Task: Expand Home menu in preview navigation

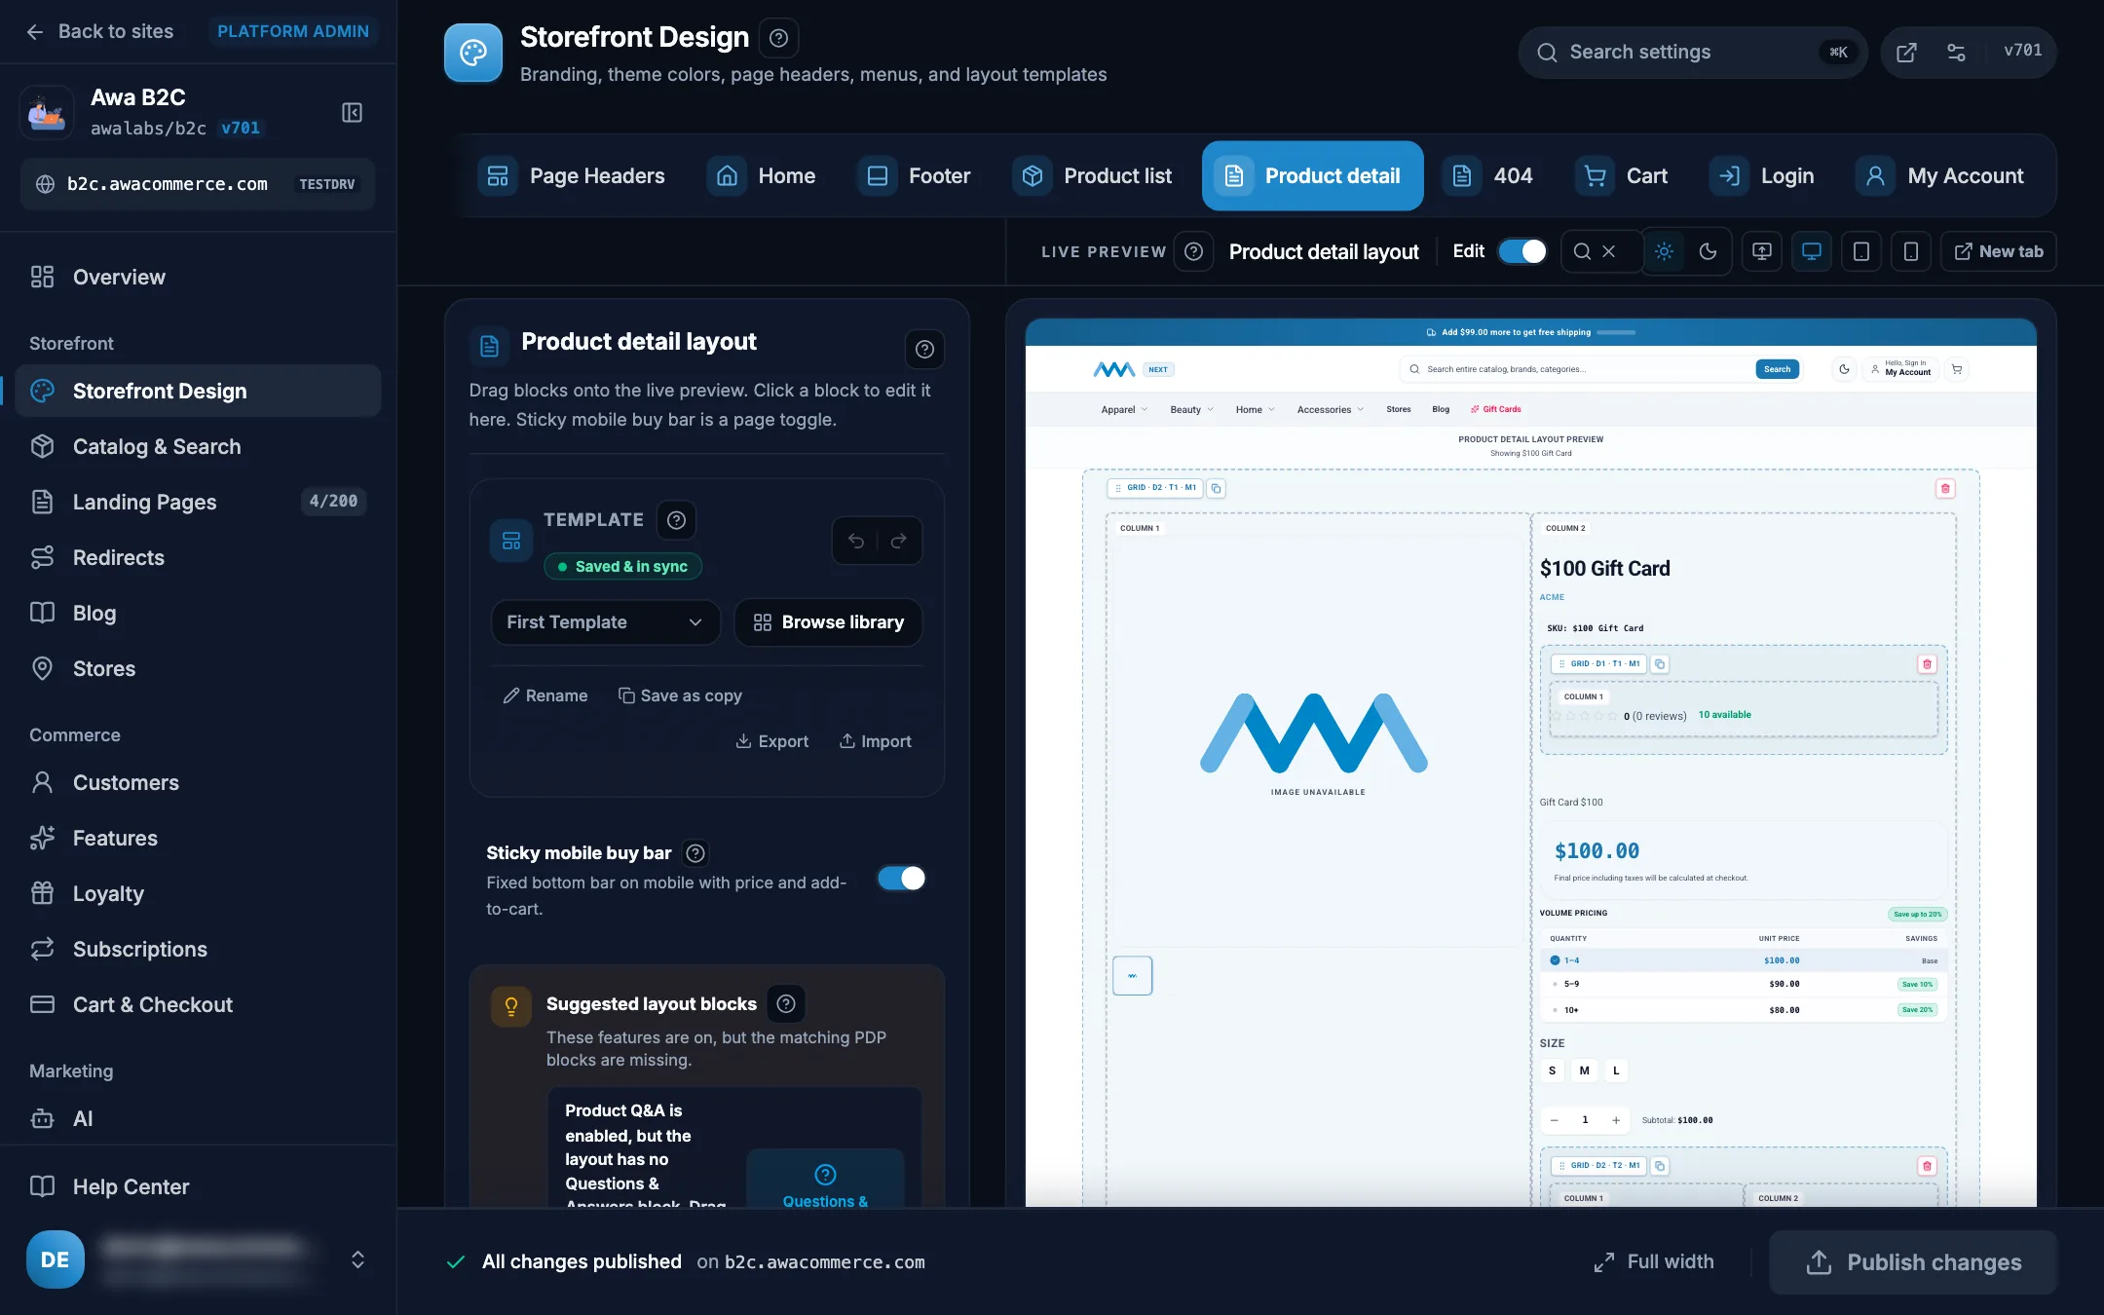Action: tap(1255, 410)
